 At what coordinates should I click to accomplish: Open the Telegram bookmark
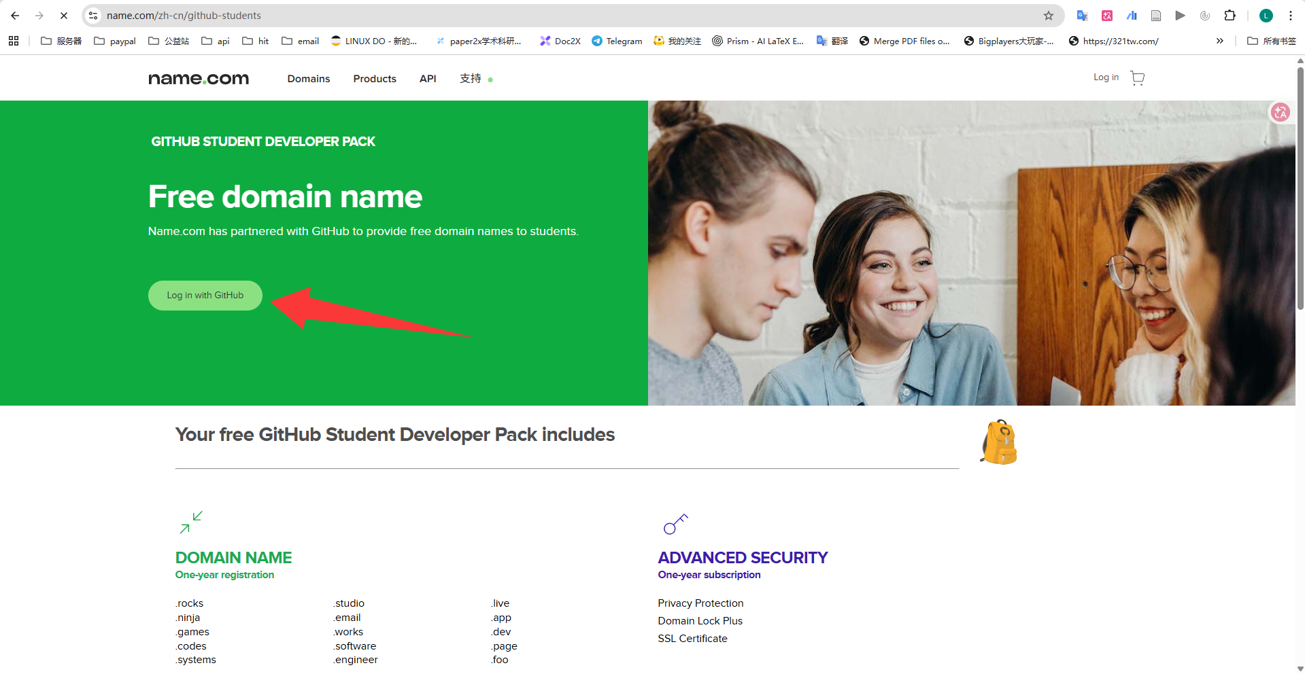coord(617,41)
